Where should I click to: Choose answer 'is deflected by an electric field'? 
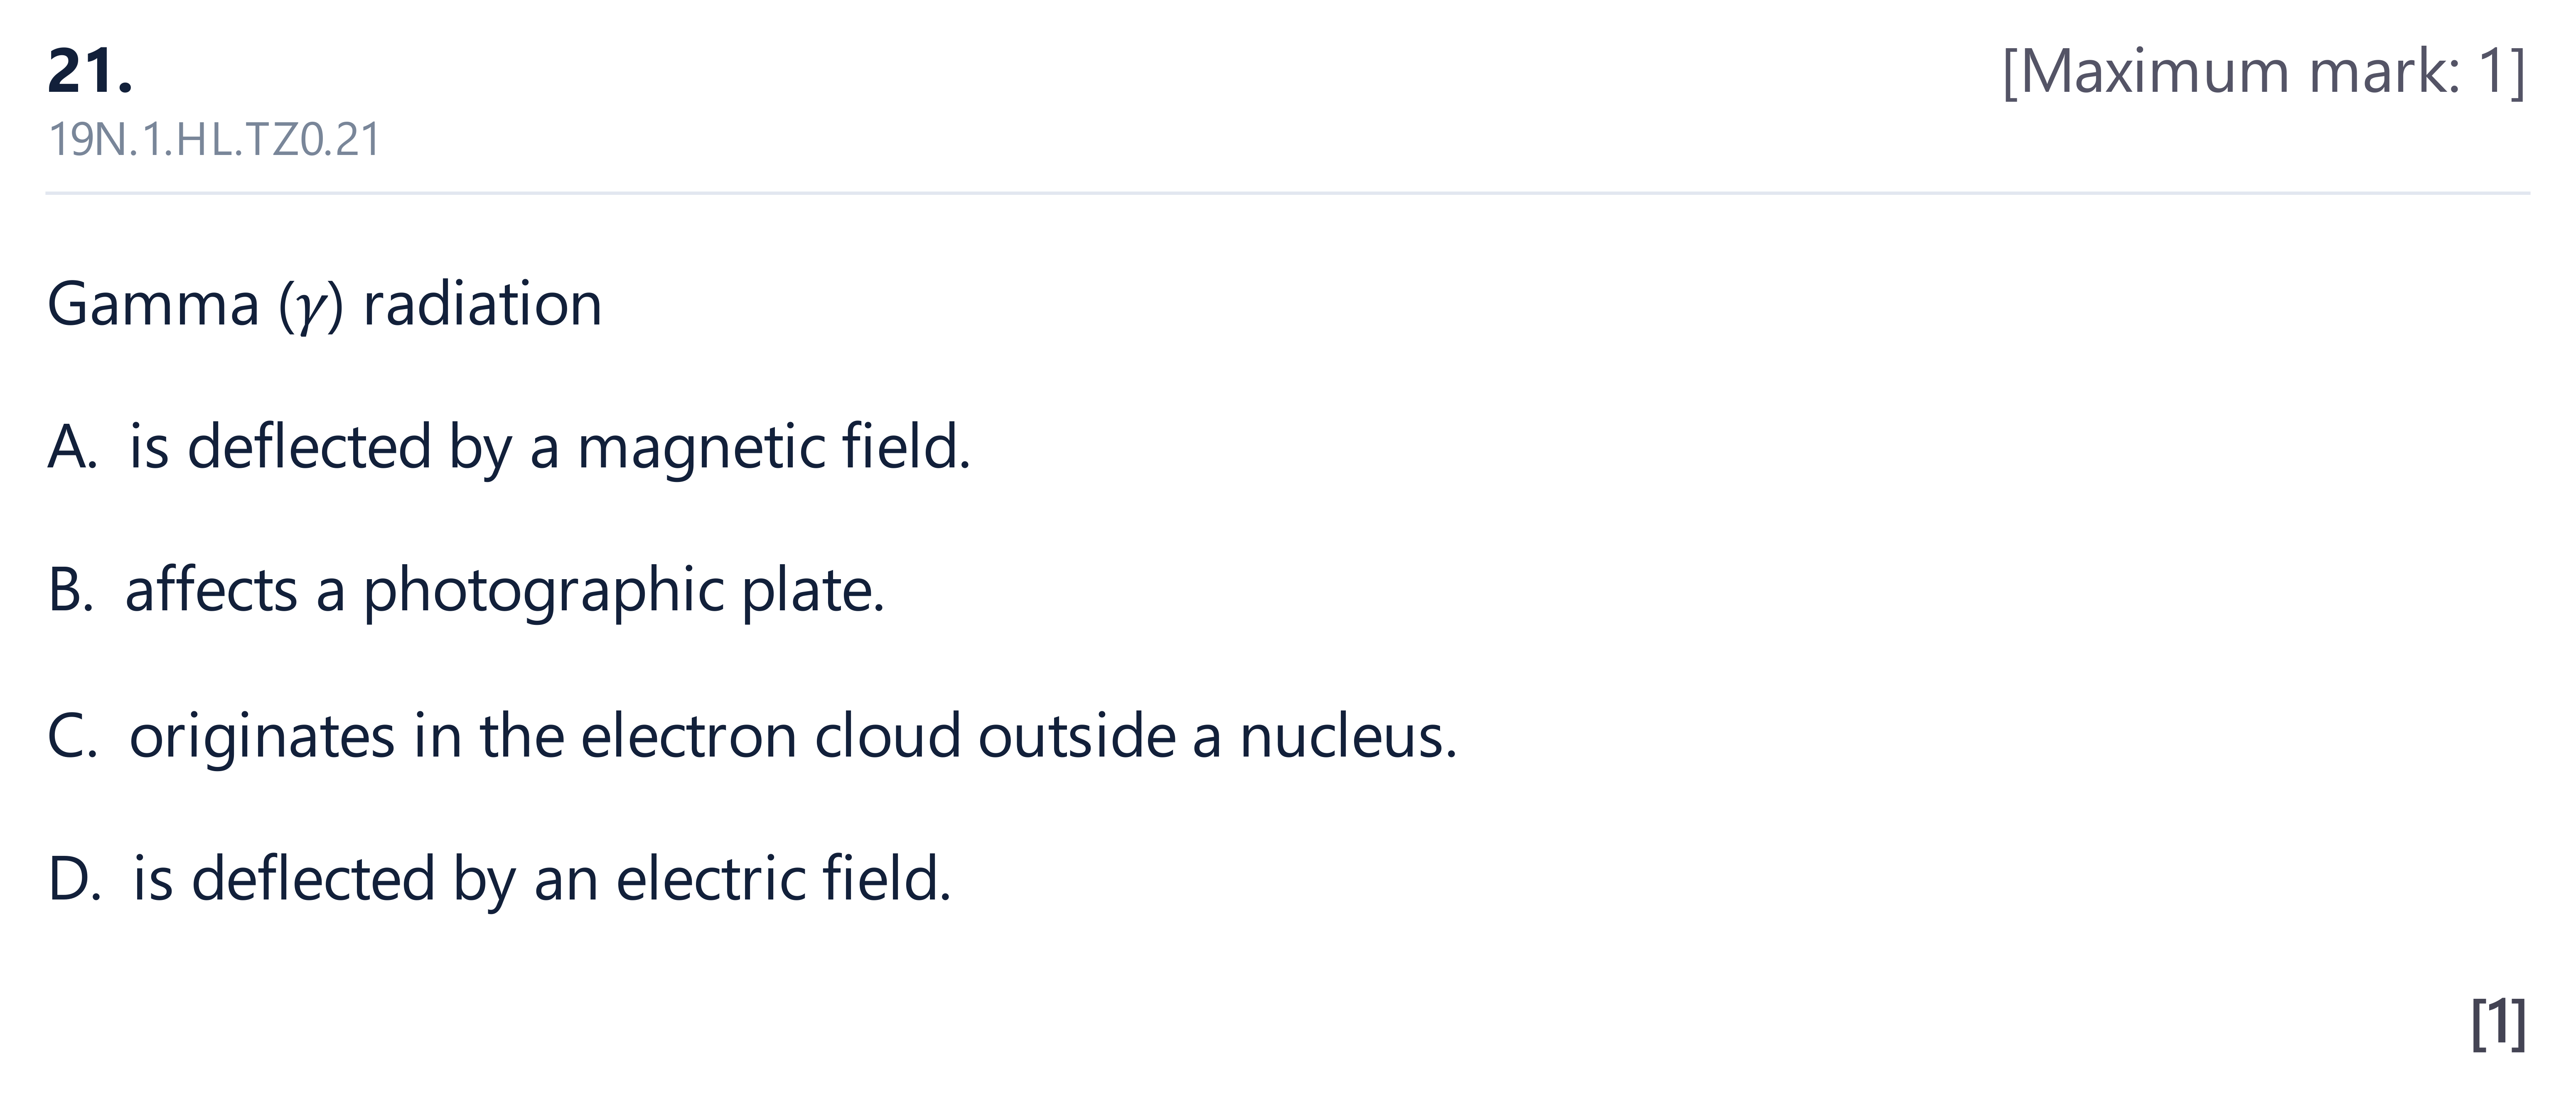click(541, 879)
